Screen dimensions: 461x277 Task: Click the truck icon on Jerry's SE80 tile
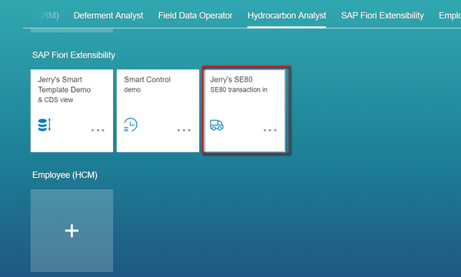coord(217,125)
